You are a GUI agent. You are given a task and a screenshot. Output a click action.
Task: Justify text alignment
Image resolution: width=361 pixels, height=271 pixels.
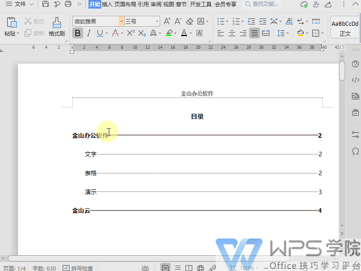coord(255,33)
